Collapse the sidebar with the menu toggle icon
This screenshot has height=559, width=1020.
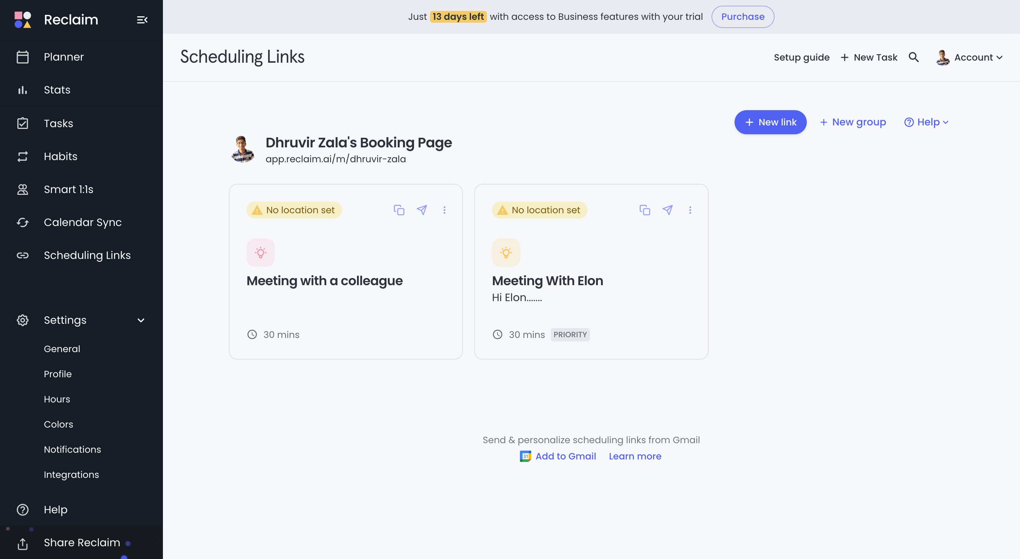click(142, 20)
